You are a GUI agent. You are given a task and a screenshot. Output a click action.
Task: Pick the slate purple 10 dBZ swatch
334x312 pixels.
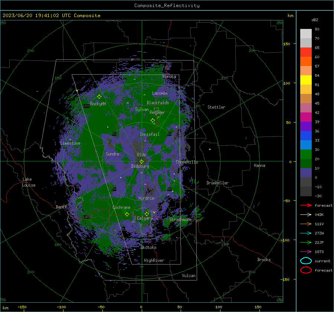coord(306,173)
